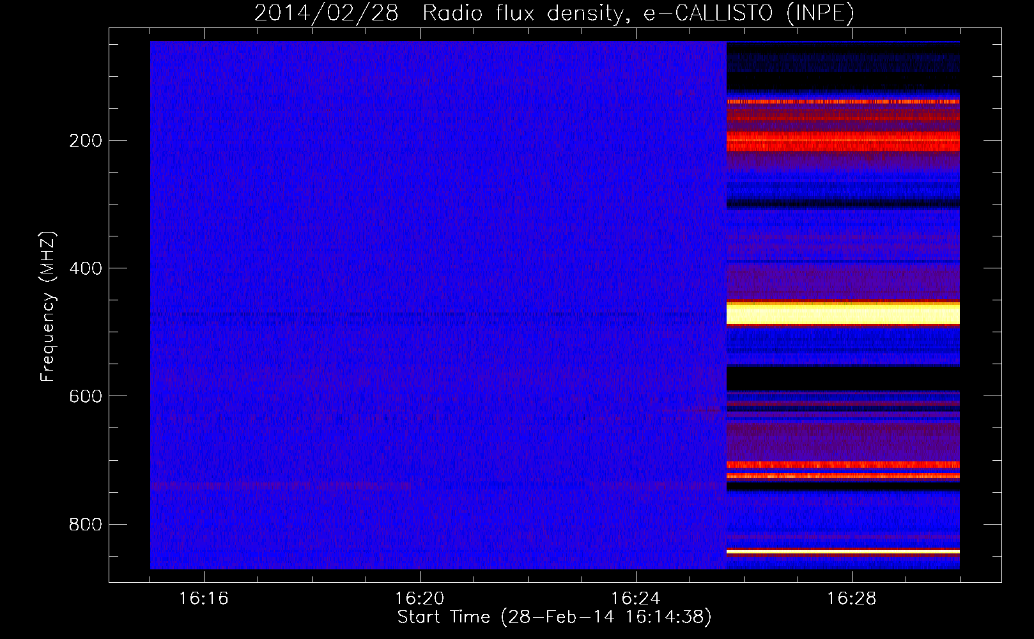This screenshot has height=639, width=1034.
Task: Click the thin bright band near 840 MHz
Action: pos(843,551)
